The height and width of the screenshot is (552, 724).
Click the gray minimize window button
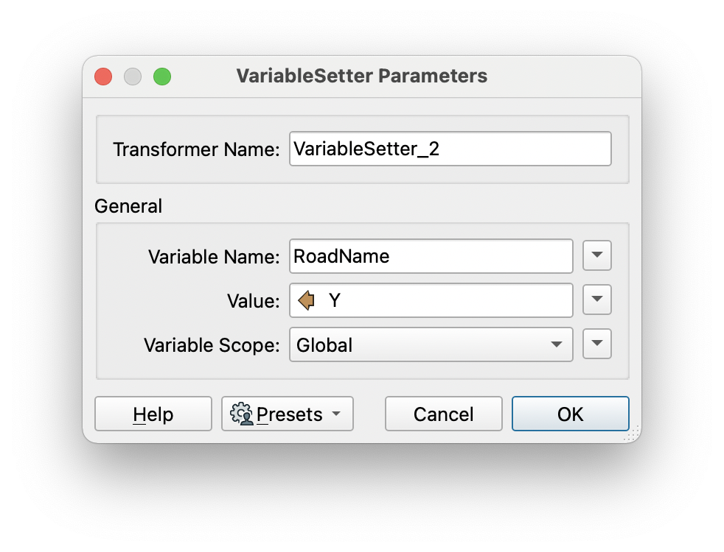pyautogui.click(x=133, y=77)
